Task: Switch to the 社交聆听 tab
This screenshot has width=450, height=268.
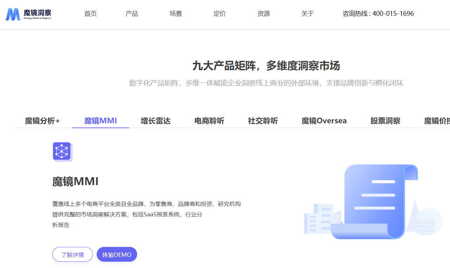Action: coord(263,121)
